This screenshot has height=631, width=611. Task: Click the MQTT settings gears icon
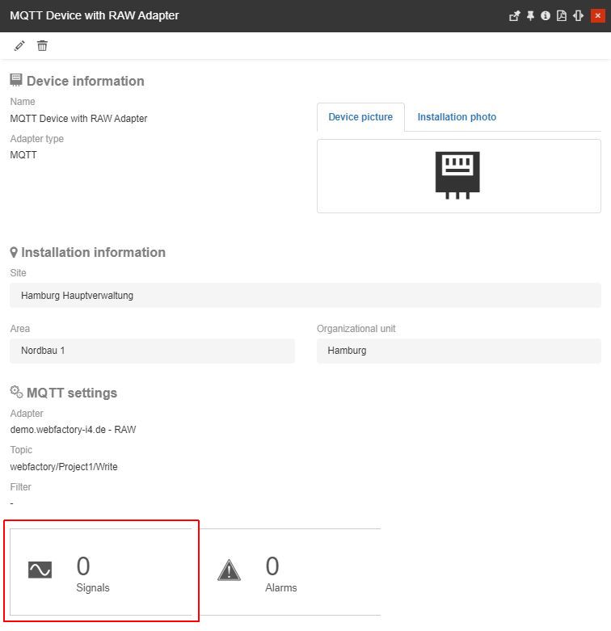[x=16, y=392]
